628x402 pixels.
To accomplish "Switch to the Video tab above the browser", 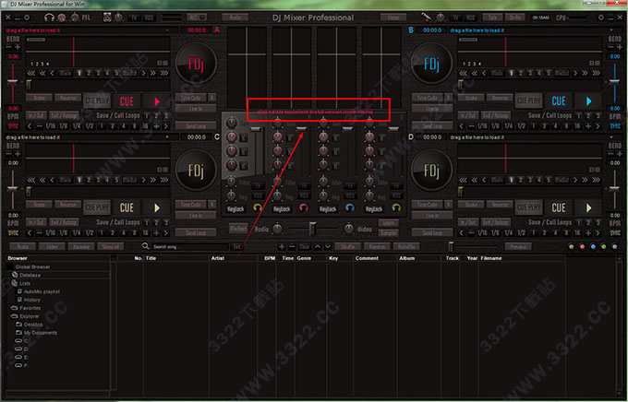I will coord(52,247).
